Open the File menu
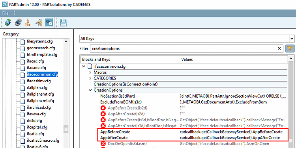The image size is (296, 148). pyautogui.click(x=5, y=13)
